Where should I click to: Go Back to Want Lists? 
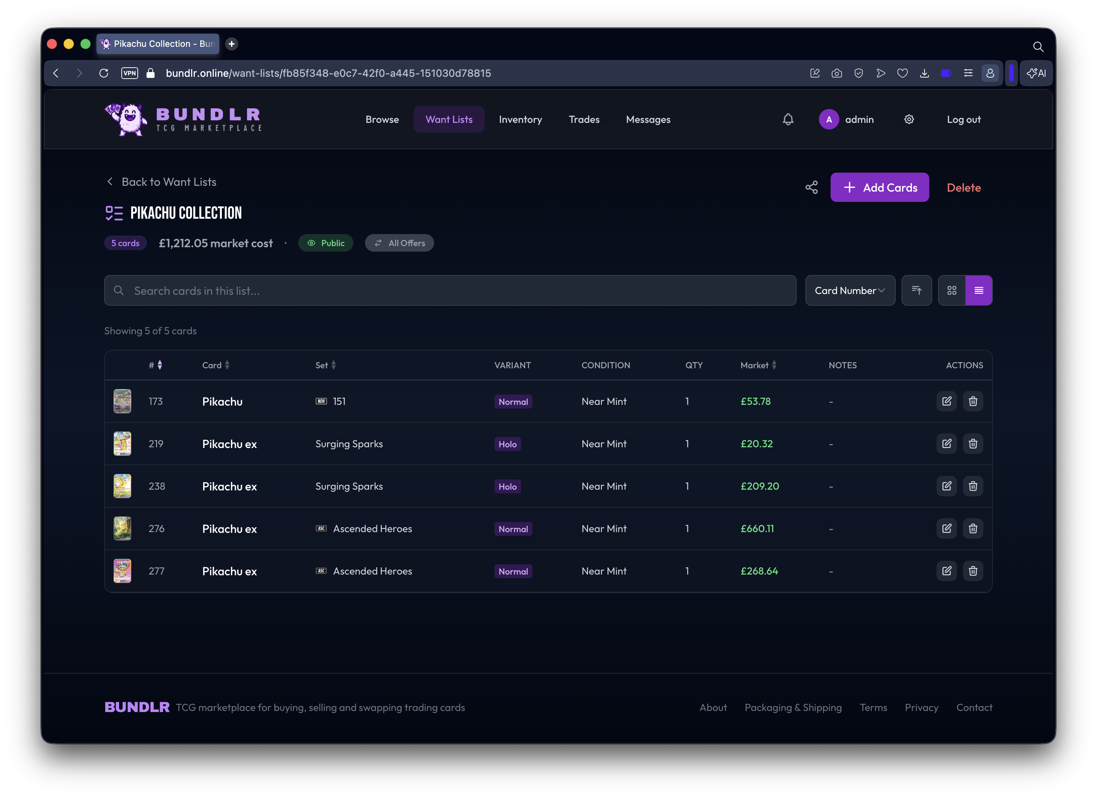(x=161, y=182)
